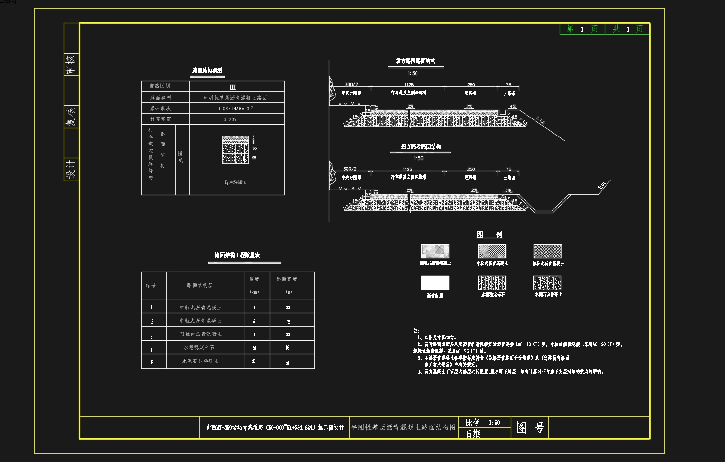
Task: Click the 图例 legend heading
Action: point(489,235)
